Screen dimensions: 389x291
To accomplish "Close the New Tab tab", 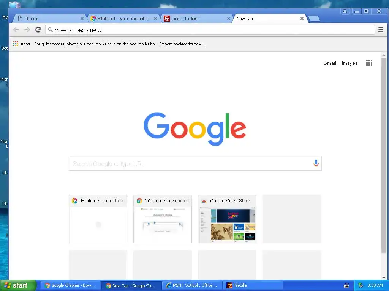I will [x=302, y=19].
